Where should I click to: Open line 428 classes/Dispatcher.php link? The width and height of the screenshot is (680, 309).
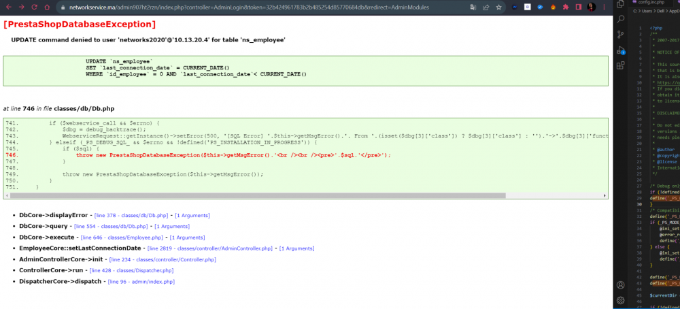[x=131, y=271]
